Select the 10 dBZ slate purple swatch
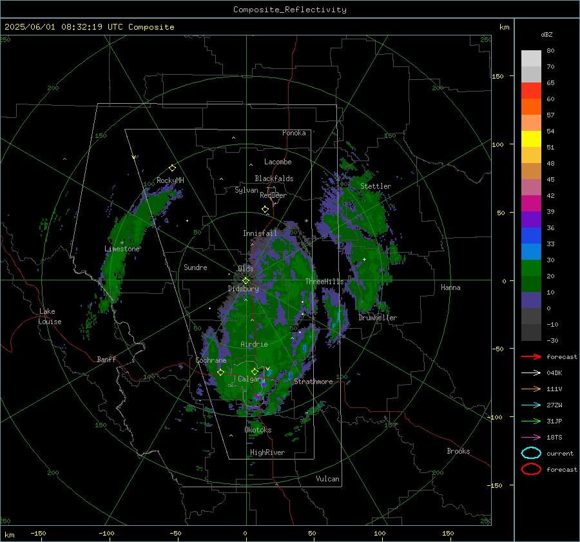This screenshot has width=580, height=542. coord(531,300)
